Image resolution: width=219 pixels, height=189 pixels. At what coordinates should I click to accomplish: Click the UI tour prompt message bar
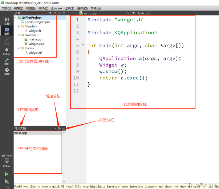(116, 187)
